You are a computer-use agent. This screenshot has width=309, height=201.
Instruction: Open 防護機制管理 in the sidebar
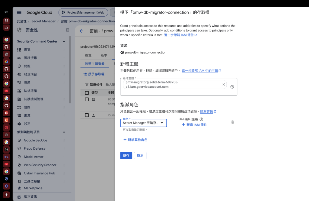coord(33,99)
